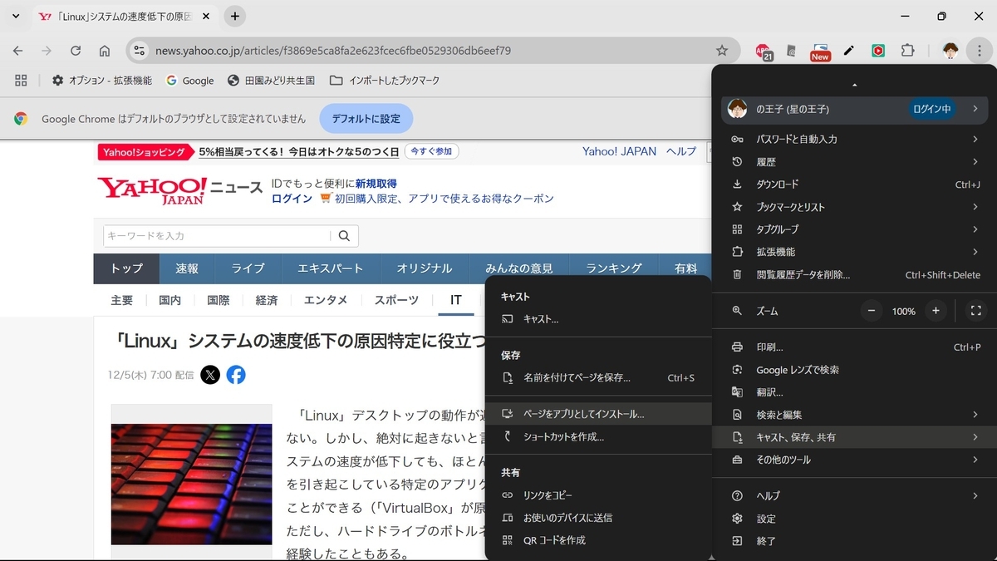
Task: Expand the 履歴 submenu
Action: click(854, 162)
